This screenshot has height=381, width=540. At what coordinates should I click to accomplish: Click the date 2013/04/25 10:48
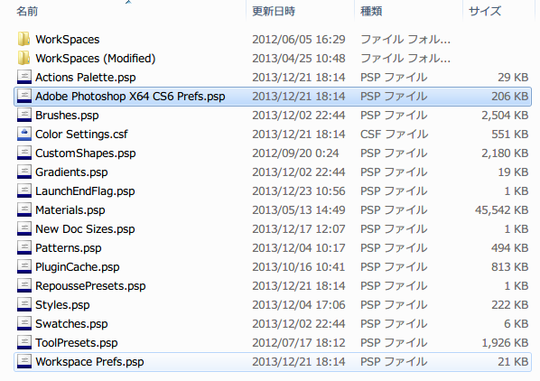tap(299, 59)
